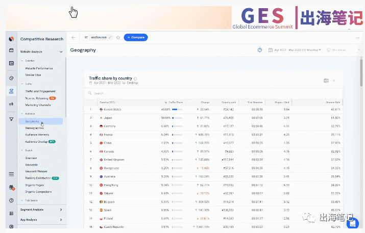The height and width of the screenshot is (233, 365).
Task: Click the United States traffic share bar
Action: [177, 110]
